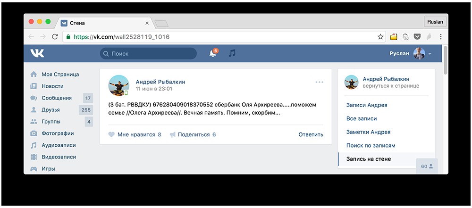Open Chrome three-dot menu
The height and width of the screenshot is (208, 472).
440,37
